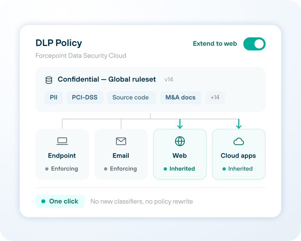The height and width of the screenshot is (241, 301).
Task: Select the PII tag
Action: pyautogui.click(x=53, y=97)
